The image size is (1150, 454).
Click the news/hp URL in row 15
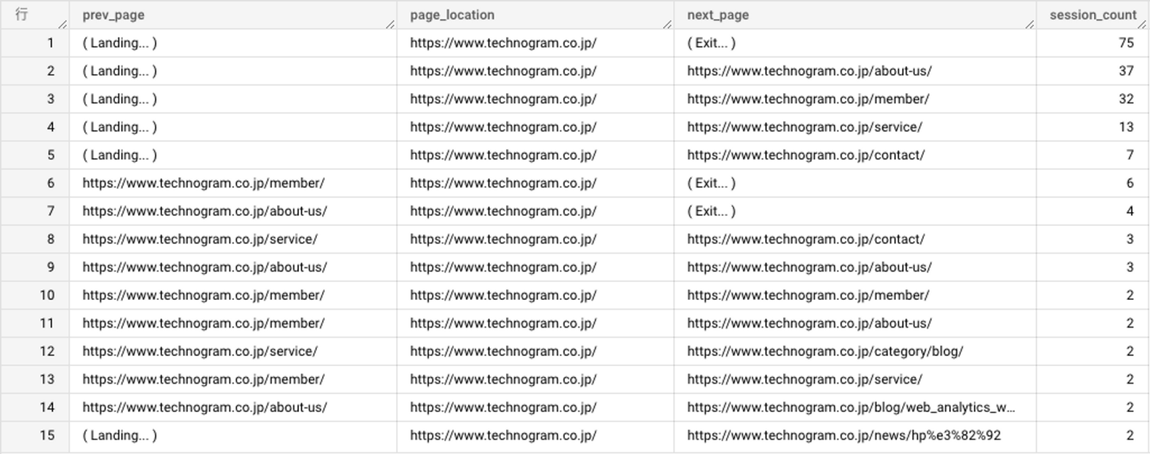(843, 436)
